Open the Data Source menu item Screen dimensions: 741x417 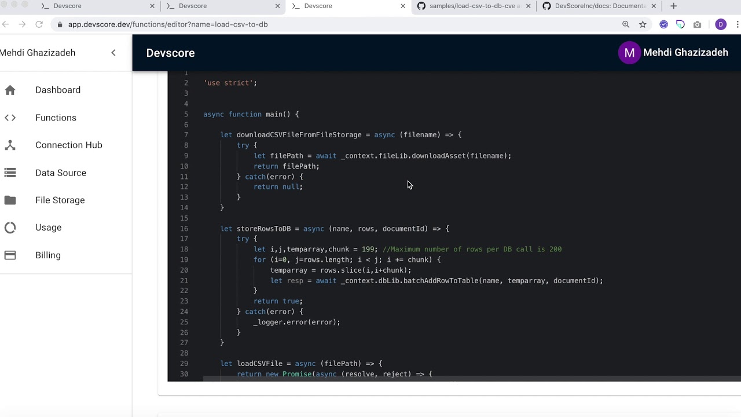coord(61,173)
